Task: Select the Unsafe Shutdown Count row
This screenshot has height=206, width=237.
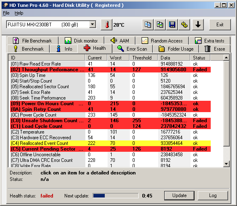Action: tap(110, 121)
